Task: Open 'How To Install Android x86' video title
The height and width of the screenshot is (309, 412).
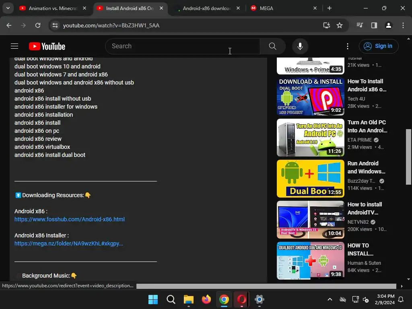Action: tap(367, 85)
